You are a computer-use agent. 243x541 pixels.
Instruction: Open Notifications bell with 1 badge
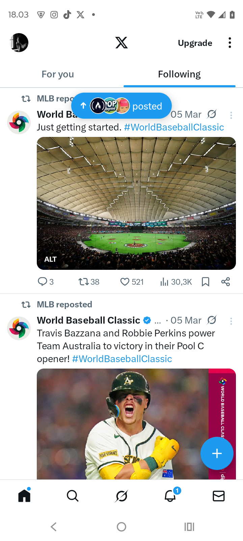tap(170, 496)
